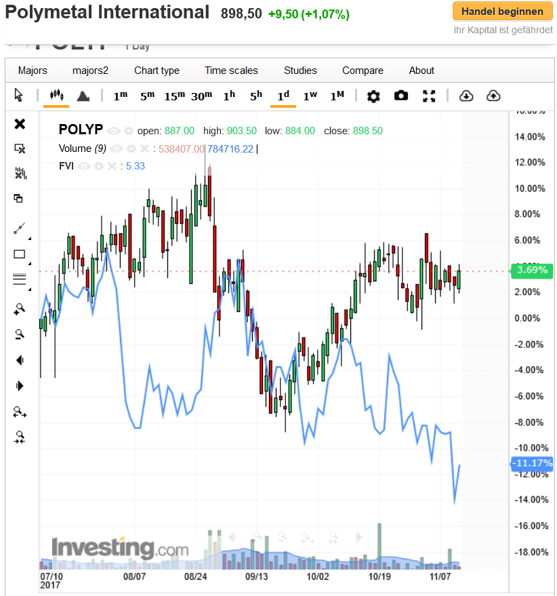Viewport: 557px width, 596px height.
Task: Select the cursor pointer tool
Action: click(x=18, y=95)
